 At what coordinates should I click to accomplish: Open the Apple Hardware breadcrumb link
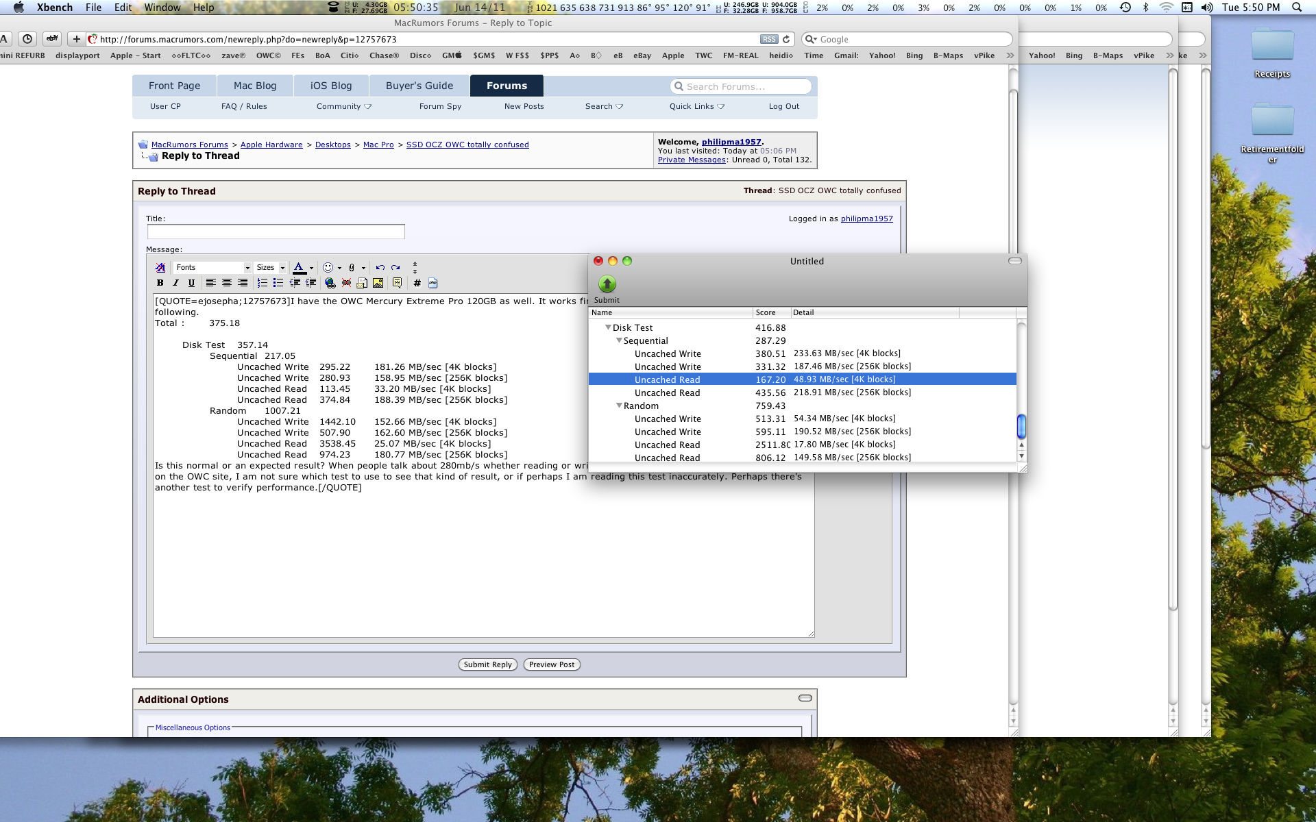click(271, 145)
